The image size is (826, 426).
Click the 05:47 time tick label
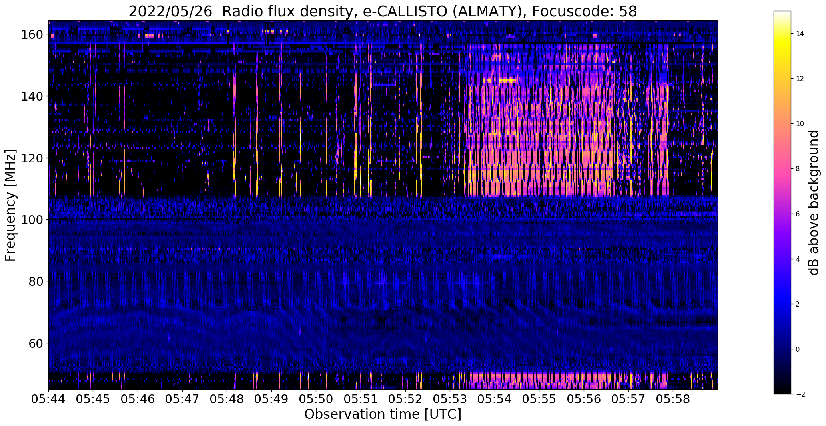pyautogui.click(x=182, y=399)
